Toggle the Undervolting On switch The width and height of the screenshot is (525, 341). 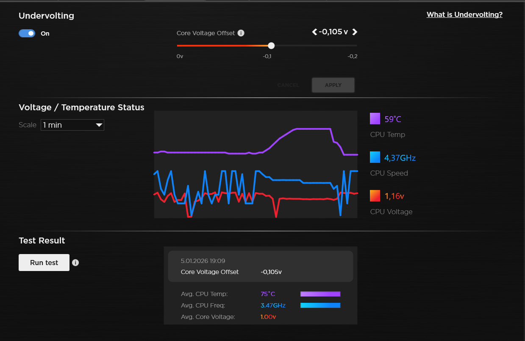pos(27,34)
